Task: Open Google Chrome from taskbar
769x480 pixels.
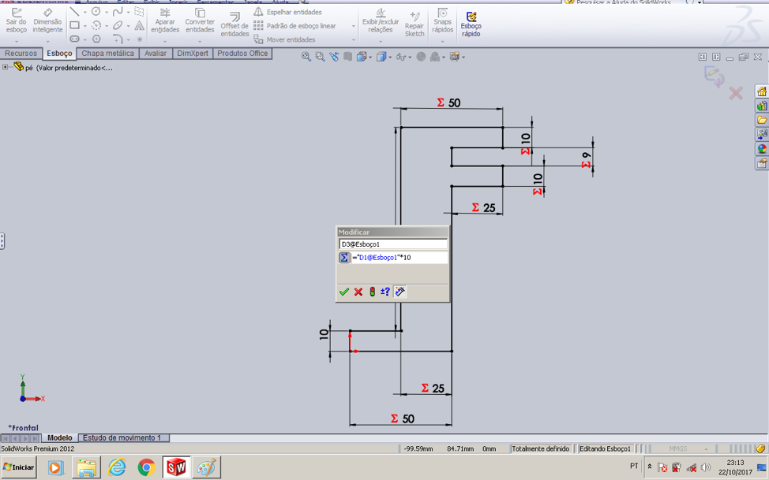Action: coord(146,467)
